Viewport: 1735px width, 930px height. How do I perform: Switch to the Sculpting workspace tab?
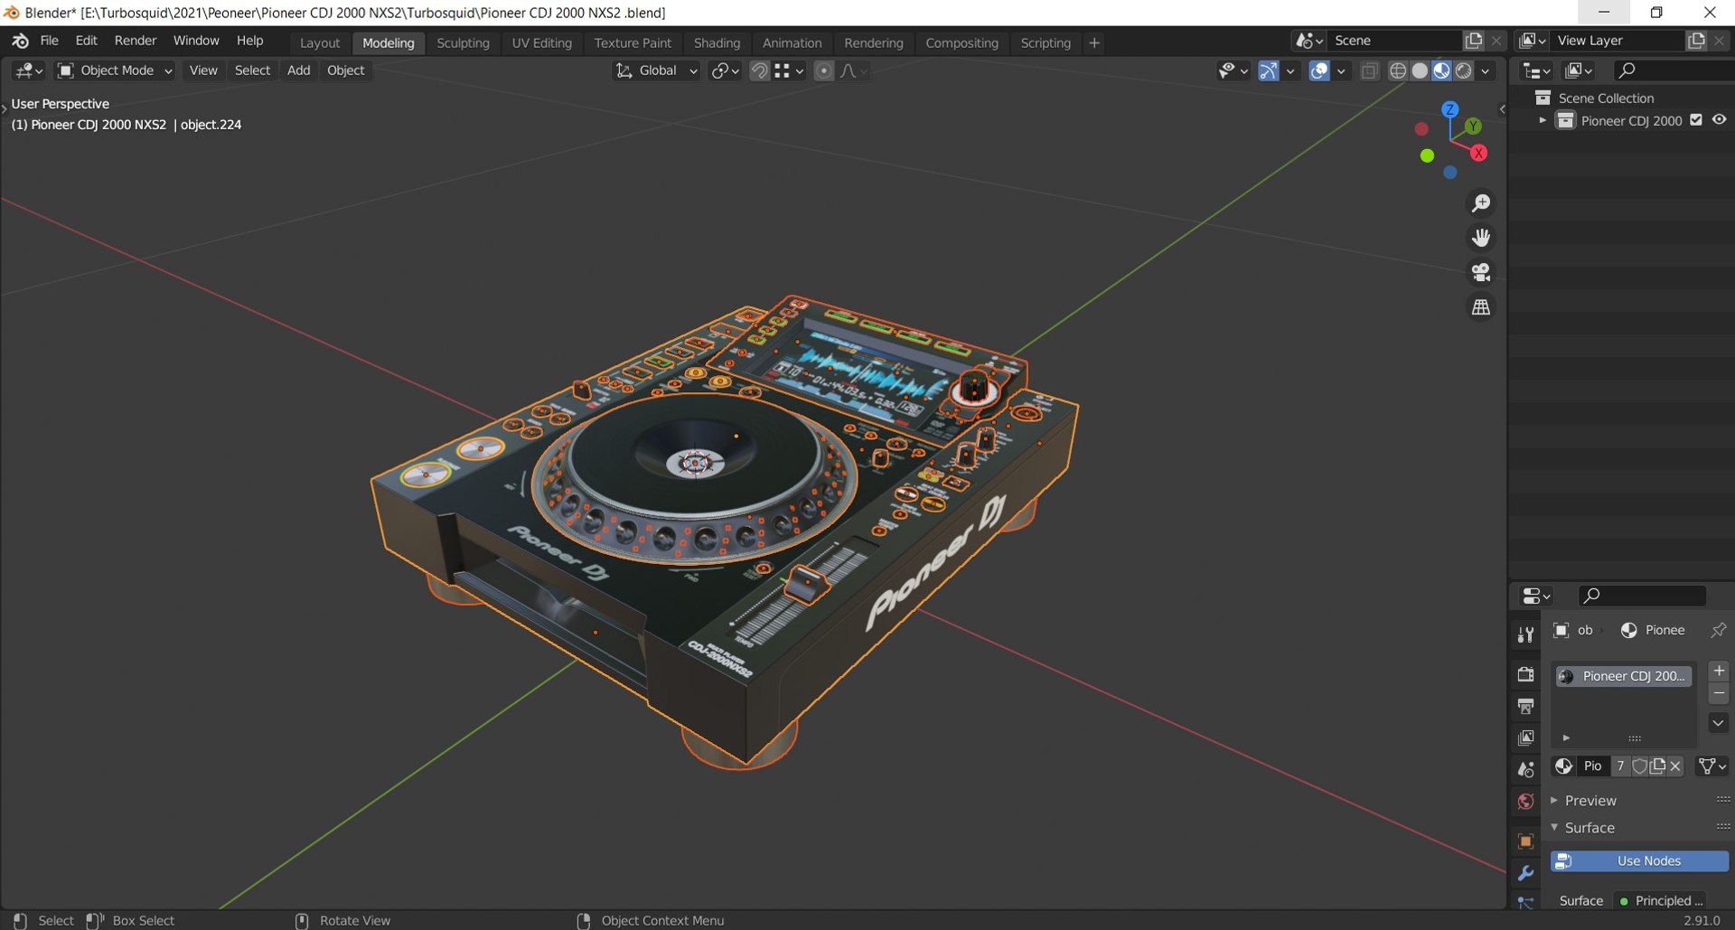point(463,42)
